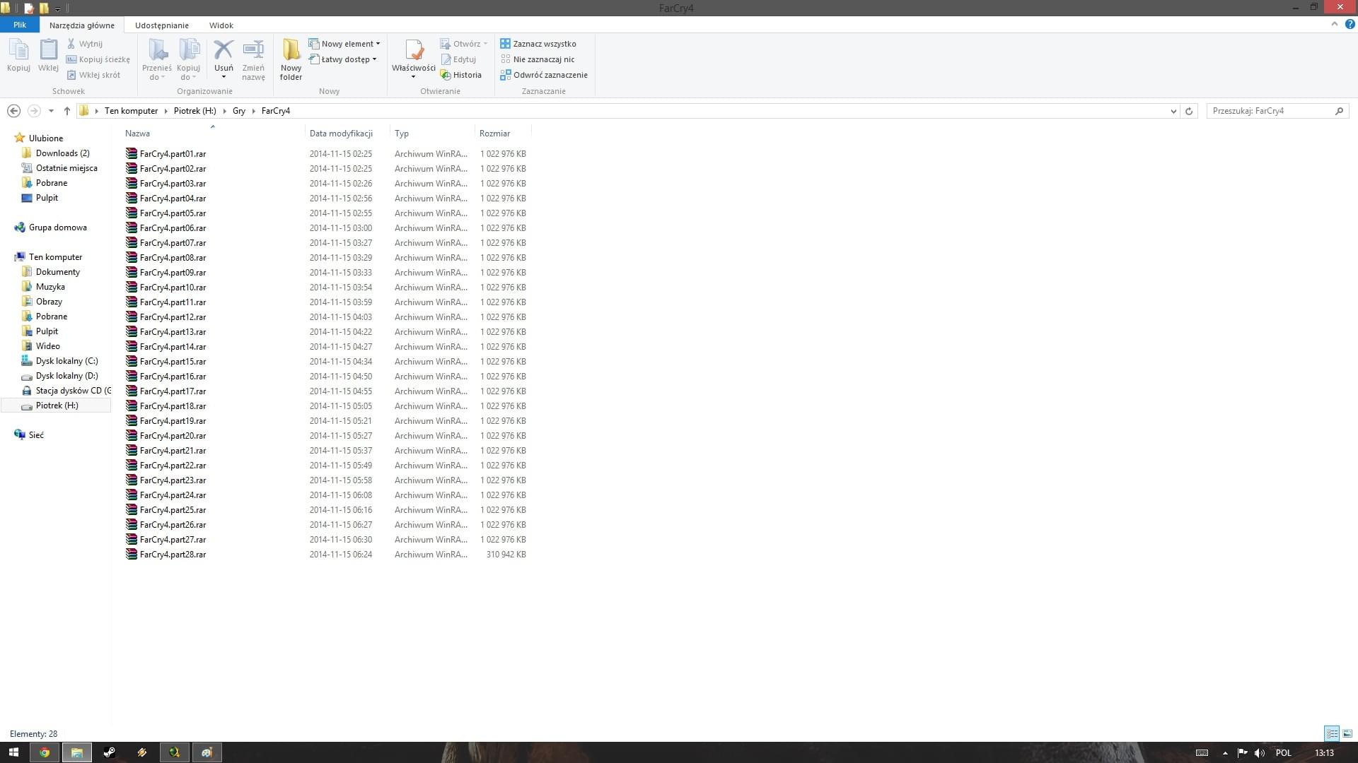Switch to large icons view in the status bar
The height and width of the screenshot is (763, 1358).
click(x=1347, y=733)
